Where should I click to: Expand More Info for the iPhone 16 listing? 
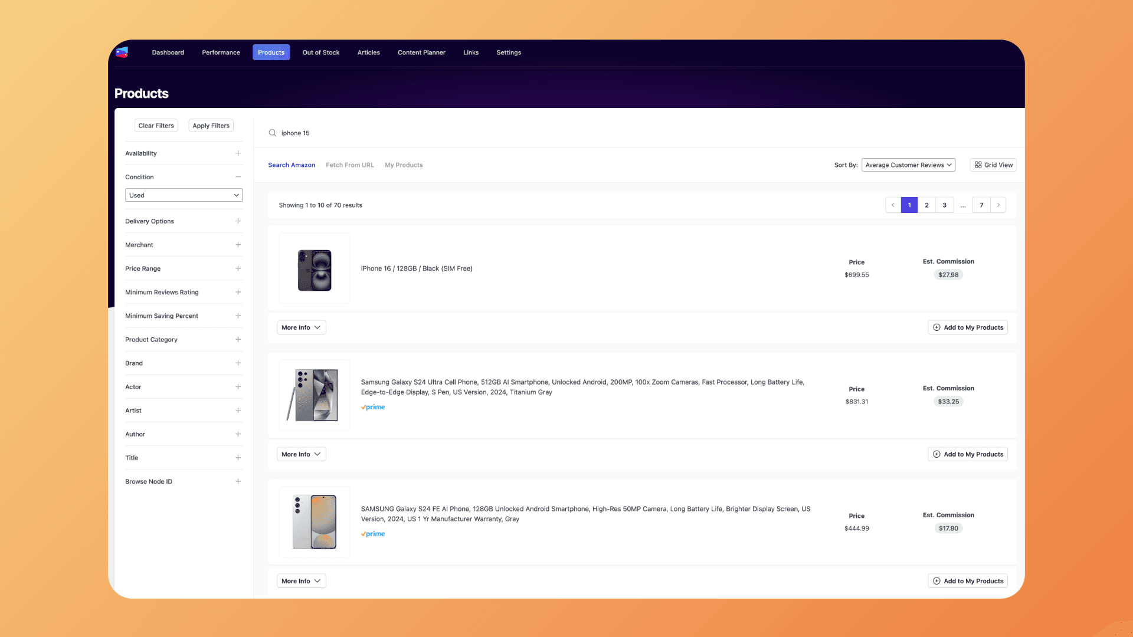pyautogui.click(x=301, y=327)
